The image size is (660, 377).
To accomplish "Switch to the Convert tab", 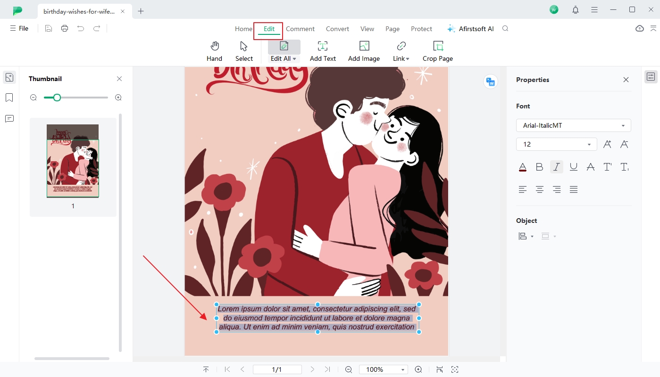I will [x=337, y=29].
